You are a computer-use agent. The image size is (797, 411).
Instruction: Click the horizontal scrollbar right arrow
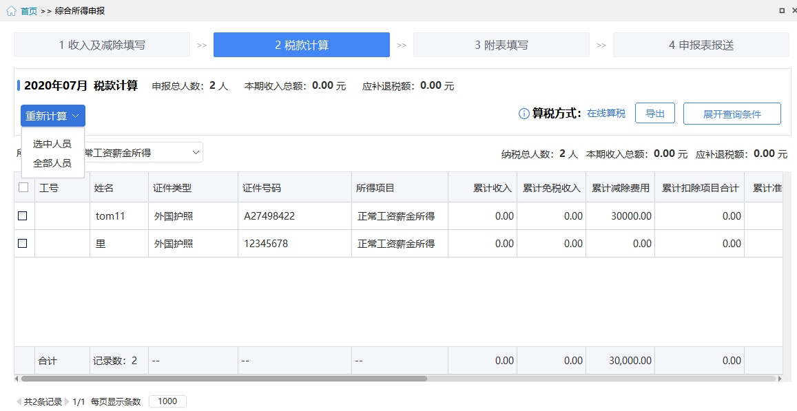780,379
